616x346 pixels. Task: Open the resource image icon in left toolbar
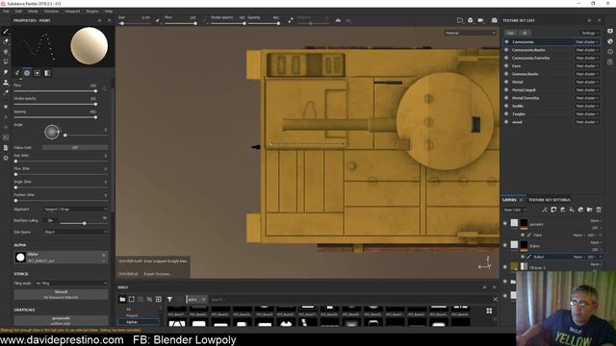point(6,137)
